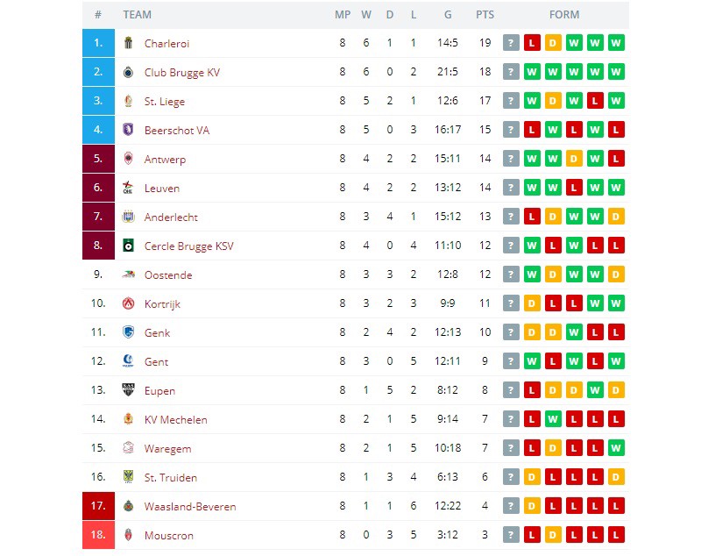This screenshot has height=556, width=701.
Task: Click the Club Brugge KV crest icon
Action: [128, 72]
